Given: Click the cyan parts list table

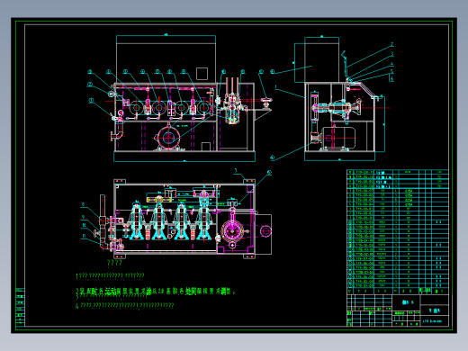Looking at the screenshot, I should point(398,231).
